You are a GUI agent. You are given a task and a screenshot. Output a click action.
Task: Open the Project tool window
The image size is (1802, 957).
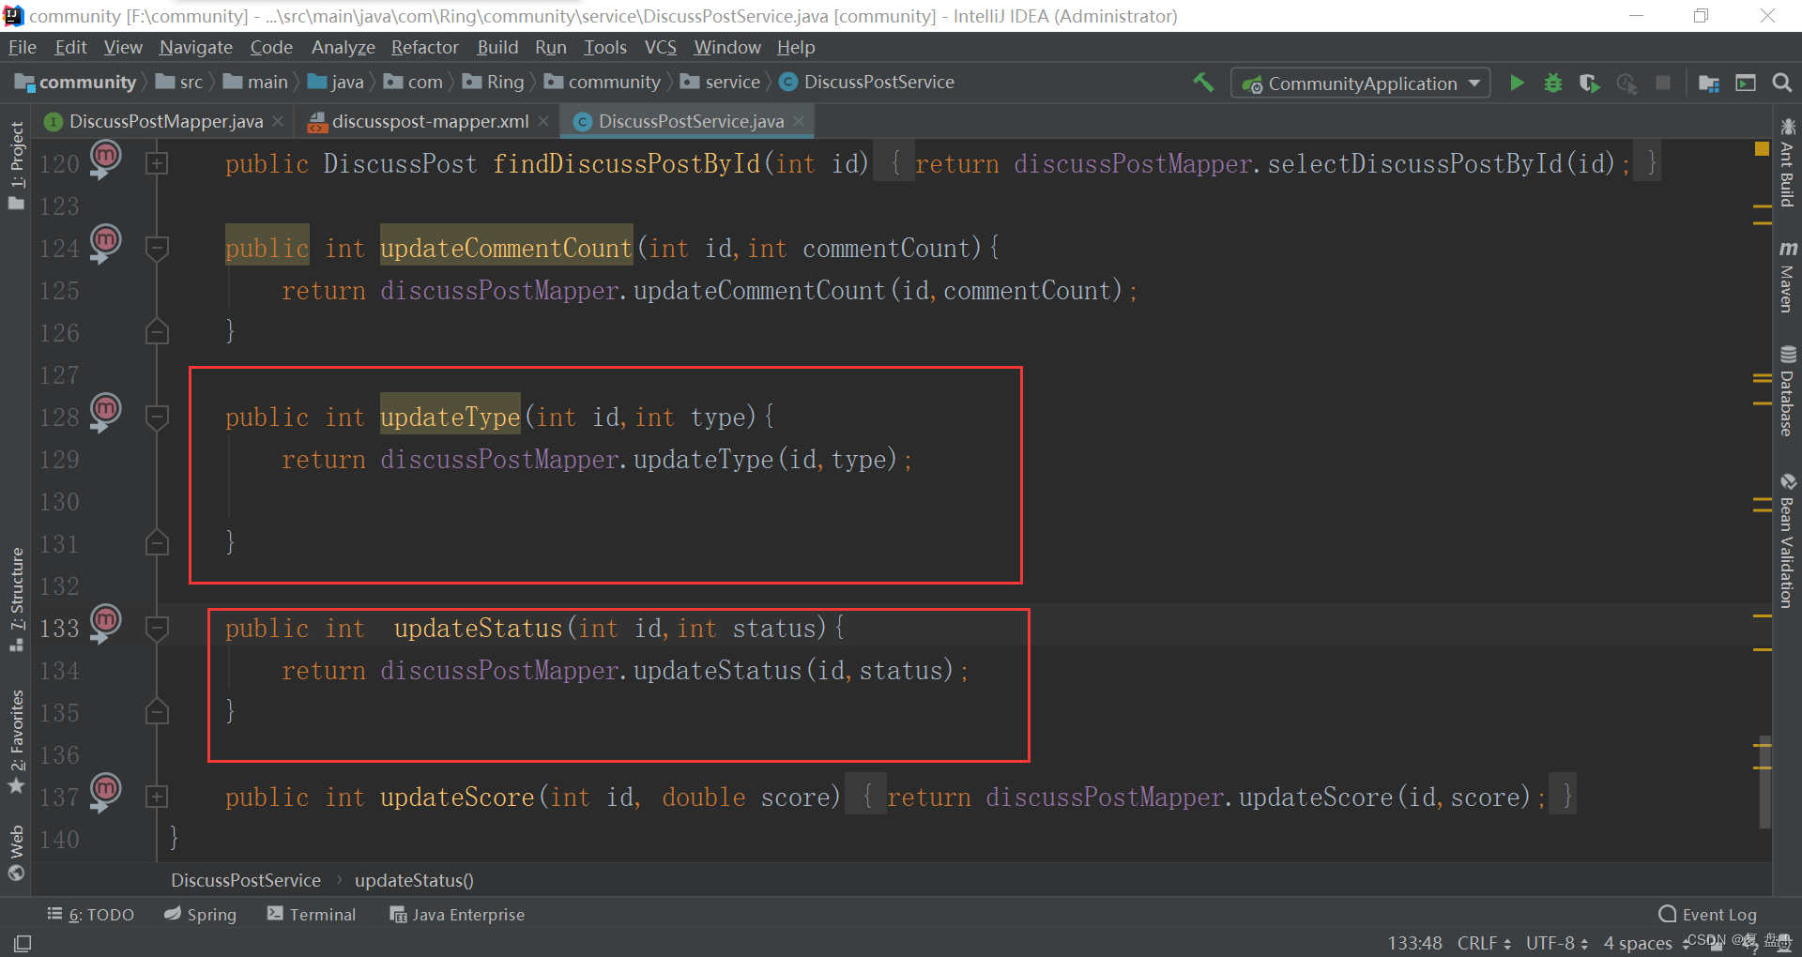click(16, 165)
